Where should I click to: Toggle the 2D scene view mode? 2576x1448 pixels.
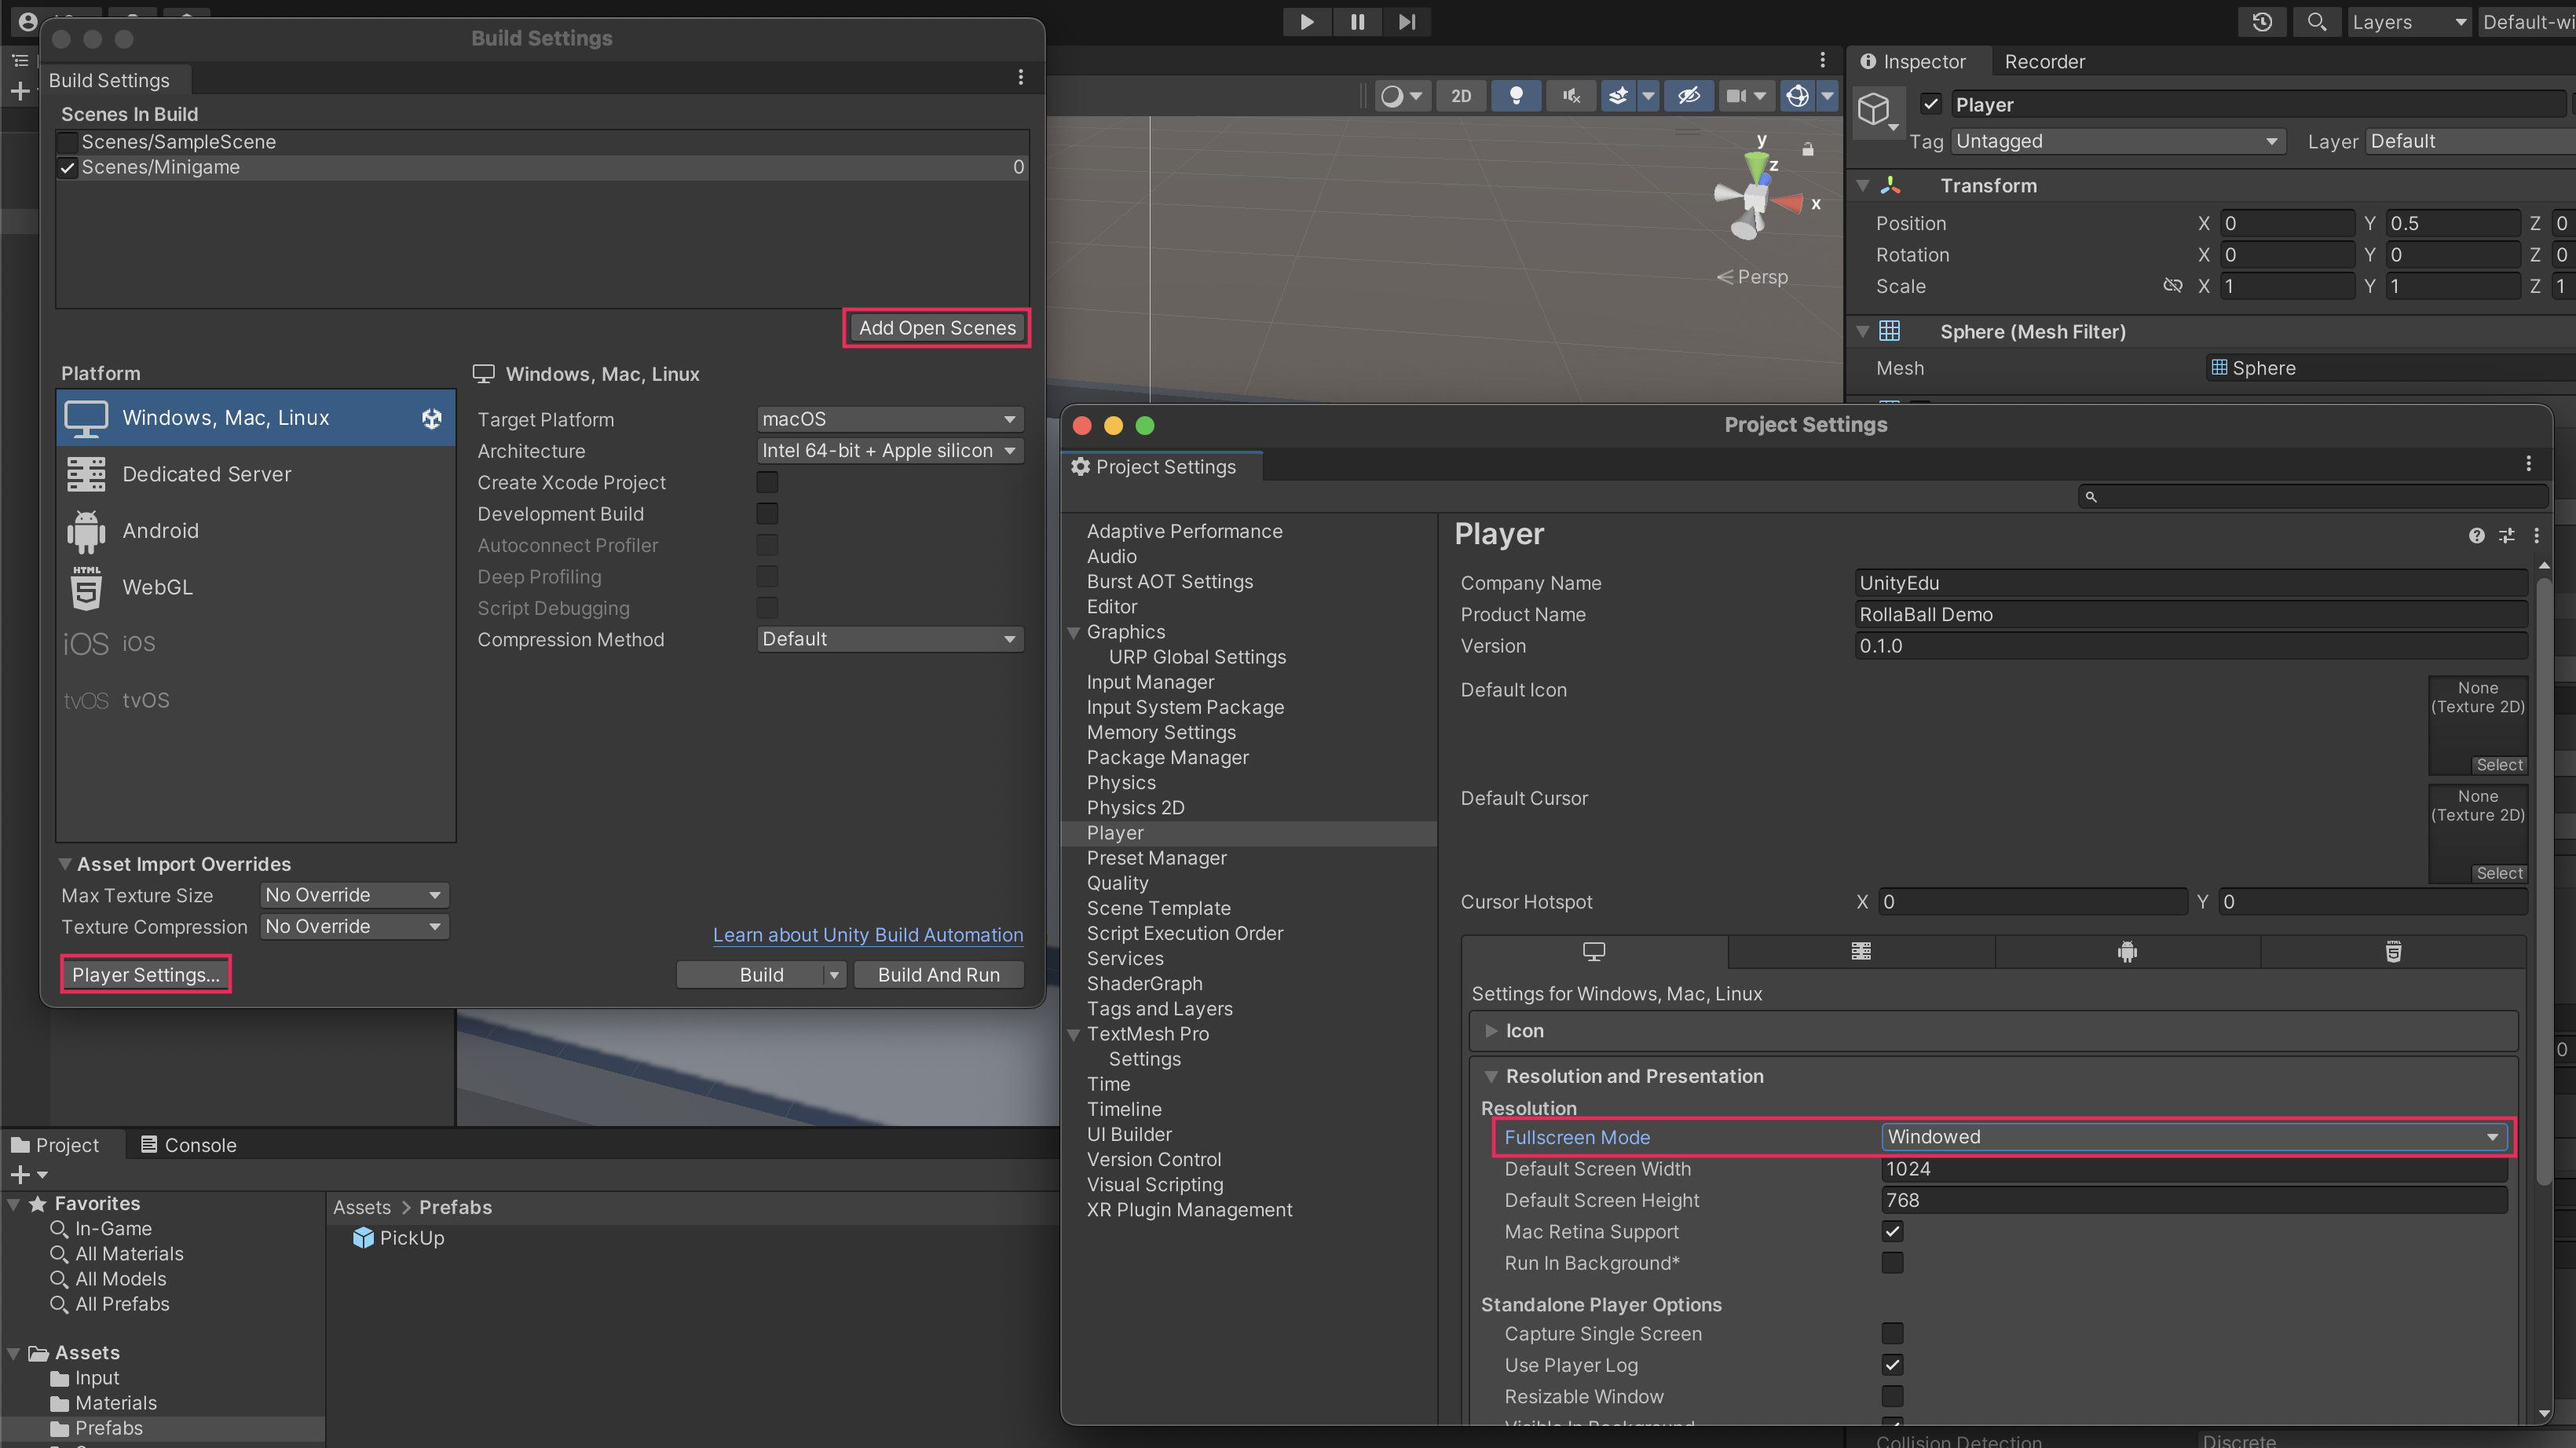coord(1460,96)
